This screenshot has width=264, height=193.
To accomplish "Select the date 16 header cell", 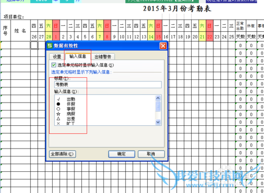I will coord(166,36).
